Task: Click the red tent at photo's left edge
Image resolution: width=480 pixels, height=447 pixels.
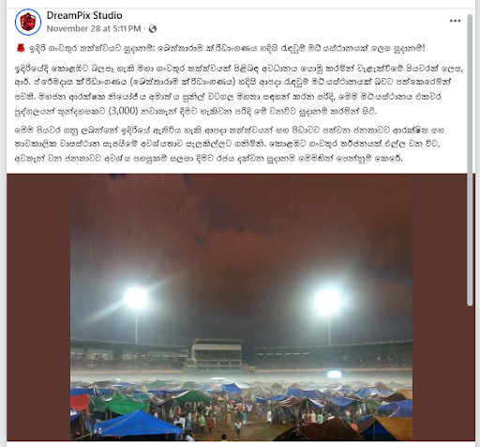Action: 81,403
